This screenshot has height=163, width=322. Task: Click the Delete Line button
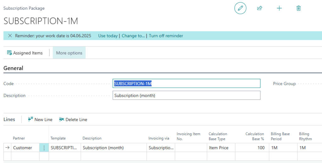click(73, 119)
